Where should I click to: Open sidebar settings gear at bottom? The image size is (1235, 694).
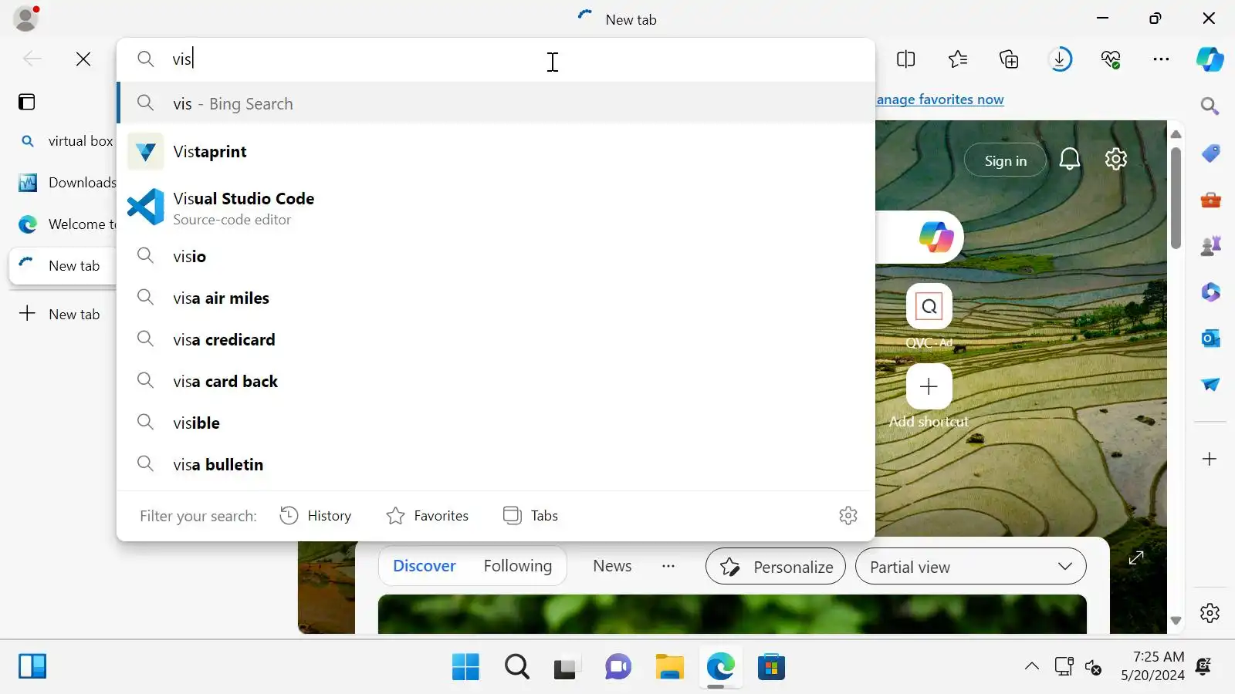tap(1210, 613)
